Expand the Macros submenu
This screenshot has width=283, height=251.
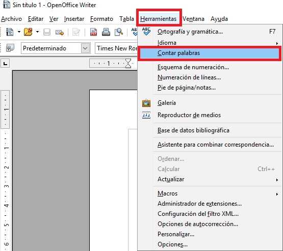coord(210,193)
